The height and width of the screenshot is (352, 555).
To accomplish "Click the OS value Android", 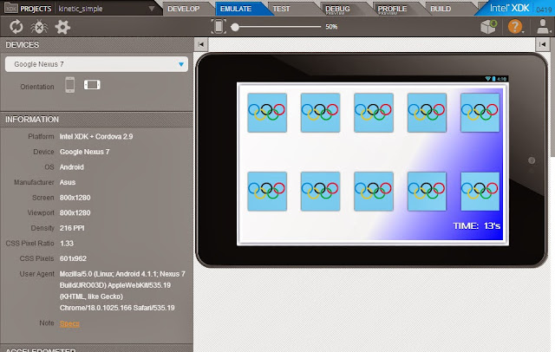I will click(x=71, y=167).
